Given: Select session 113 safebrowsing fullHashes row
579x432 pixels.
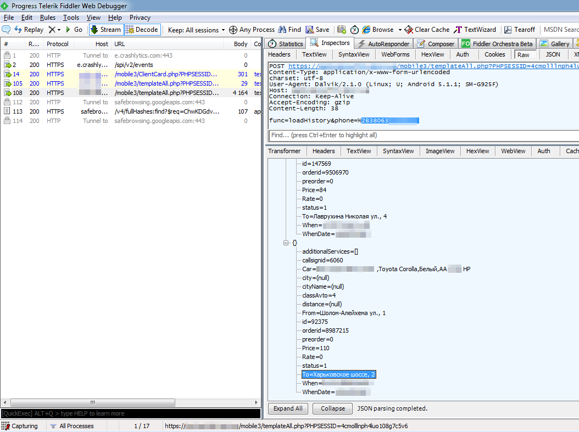Looking at the screenshot, I should click(x=131, y=111).
